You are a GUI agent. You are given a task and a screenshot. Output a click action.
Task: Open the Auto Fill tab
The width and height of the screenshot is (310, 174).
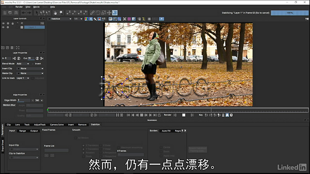(166, 131)
